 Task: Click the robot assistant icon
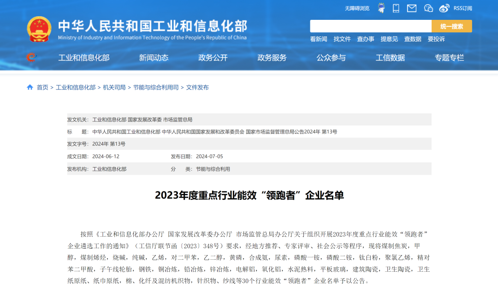381,8
